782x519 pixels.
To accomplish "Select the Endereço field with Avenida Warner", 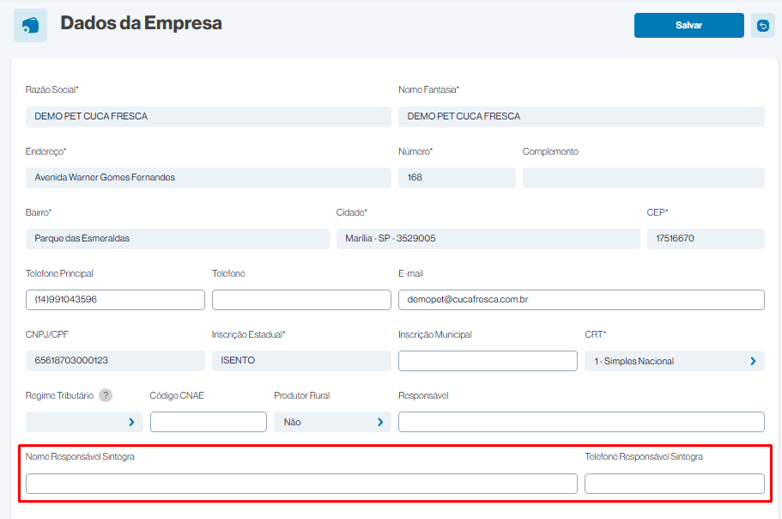I will 209,178.
